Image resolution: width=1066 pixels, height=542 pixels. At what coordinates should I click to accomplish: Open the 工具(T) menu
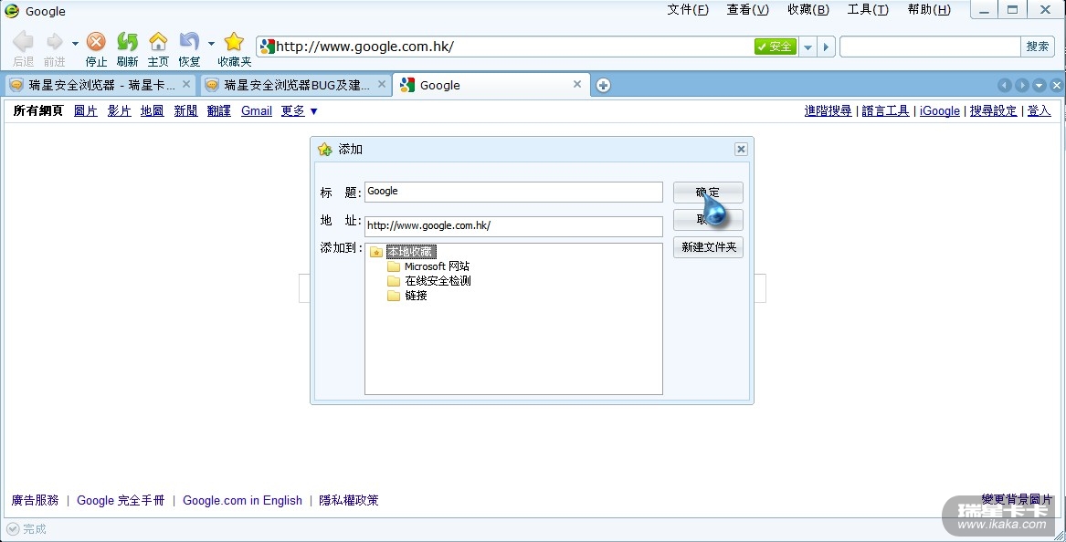[x=868, y=9]
